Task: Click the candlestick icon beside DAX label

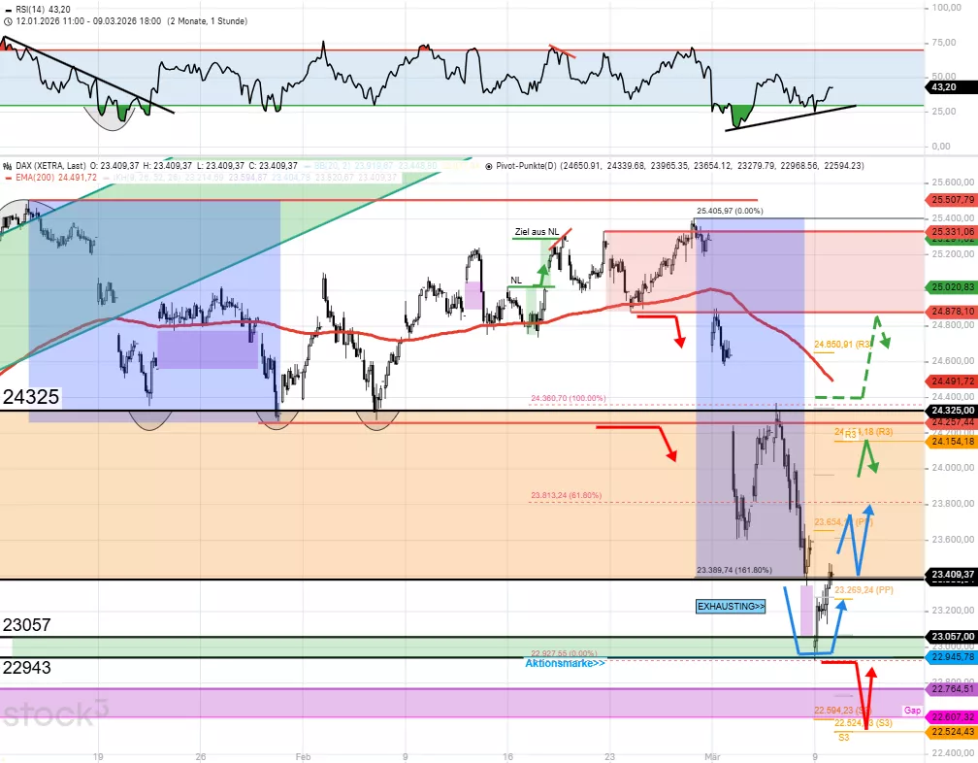Action: coord(7,166)
